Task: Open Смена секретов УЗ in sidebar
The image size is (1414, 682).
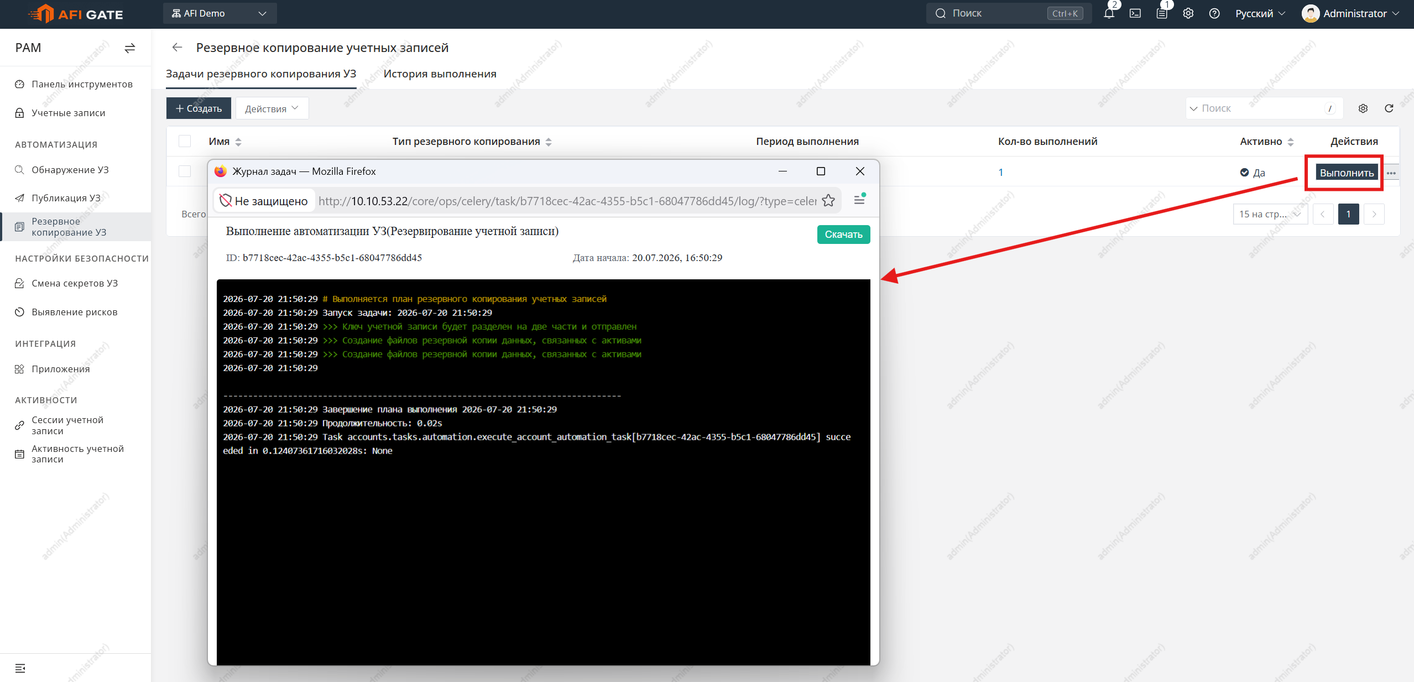Action: [x=76, y=283]
